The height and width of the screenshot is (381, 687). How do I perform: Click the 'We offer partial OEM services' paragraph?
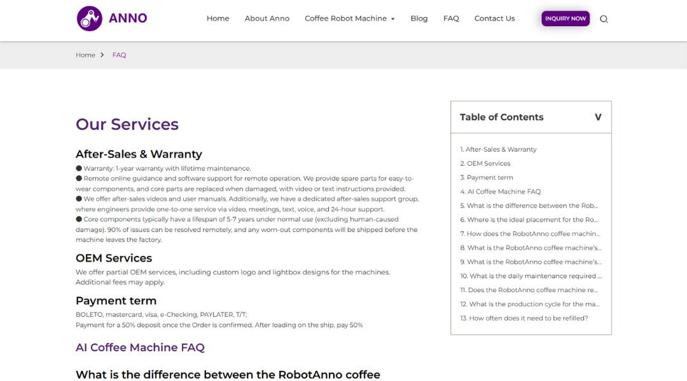(233, 277)
